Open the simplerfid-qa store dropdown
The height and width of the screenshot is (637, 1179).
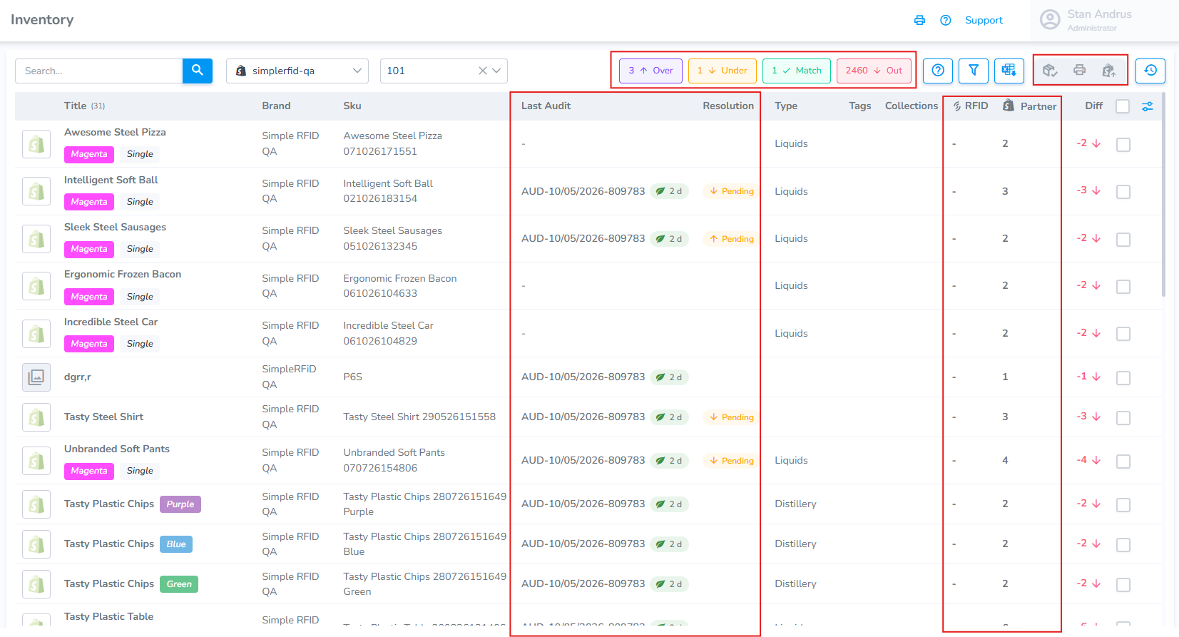(297, 71)
